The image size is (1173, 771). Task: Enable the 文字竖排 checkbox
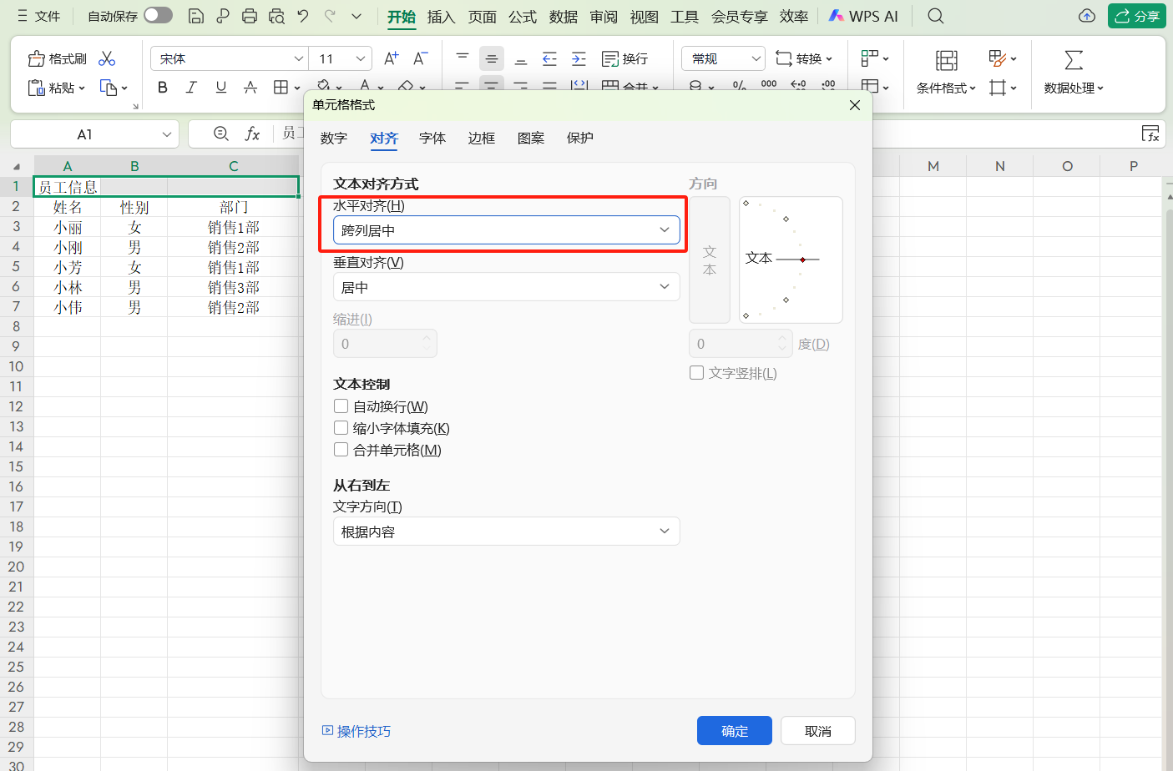tap(696, 372)
